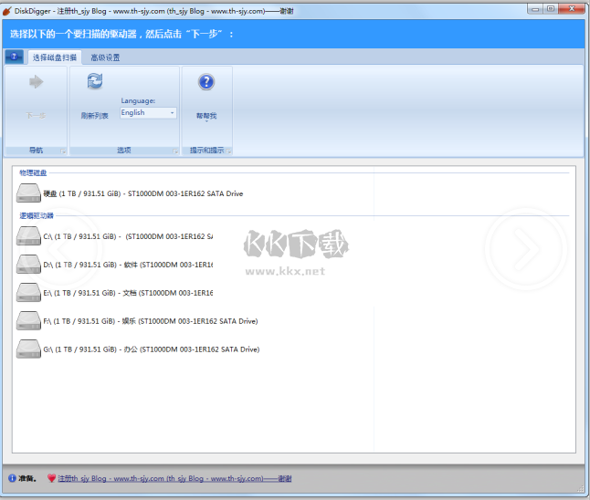Click the DiskDigger title bar app icon

point(8,8)
